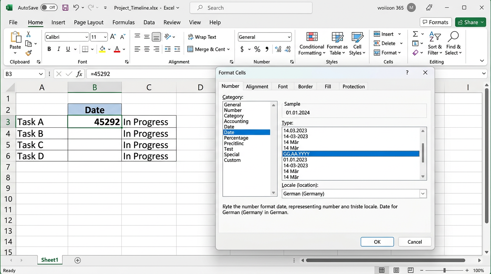Open Conditional Formatting in Styles group

(312, 44)
